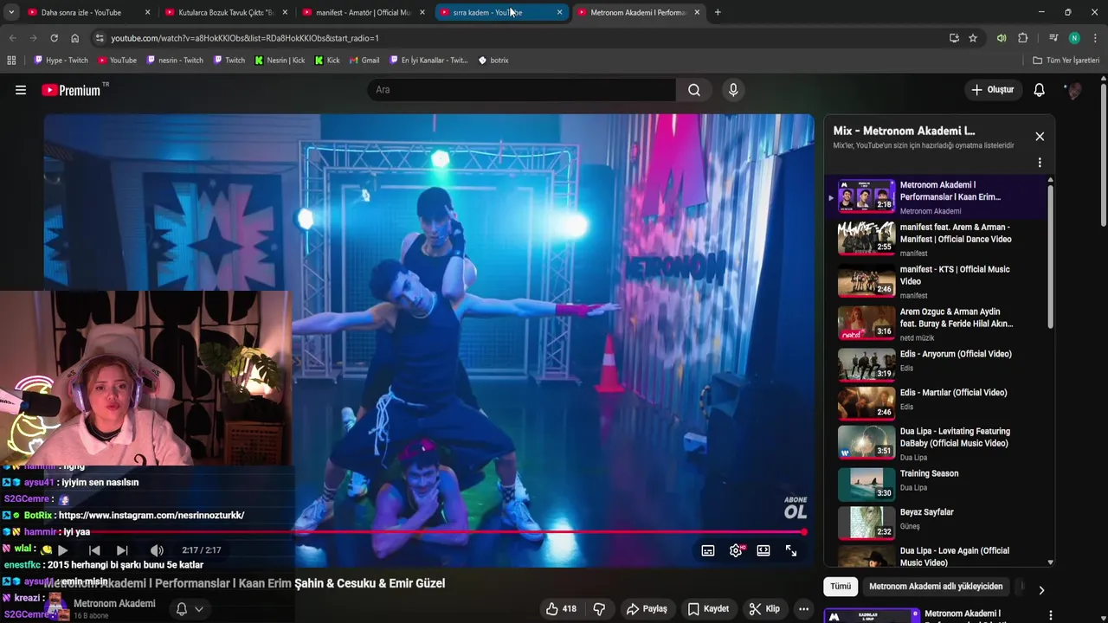Click the search magnifier button

click(694, 90)
